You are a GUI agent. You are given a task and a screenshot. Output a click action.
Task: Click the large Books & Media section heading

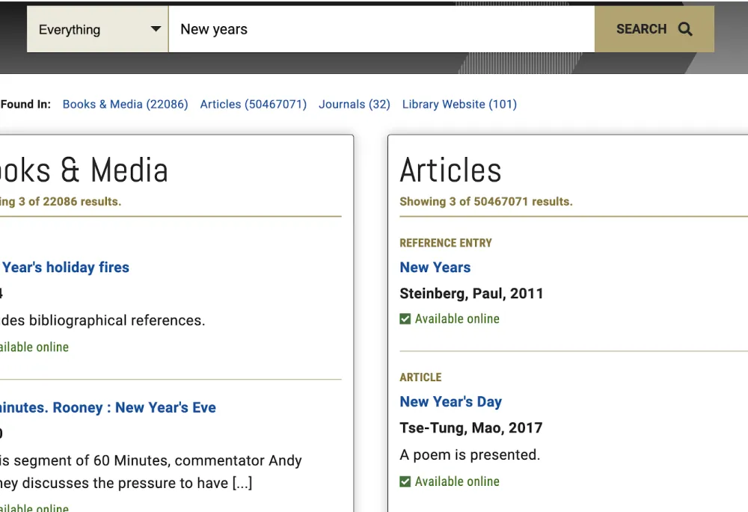click(84, 170)
